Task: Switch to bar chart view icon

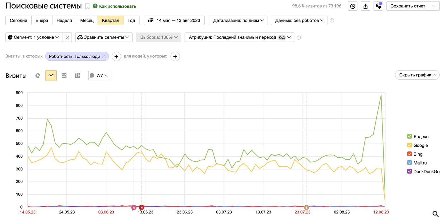Action: 77,76
